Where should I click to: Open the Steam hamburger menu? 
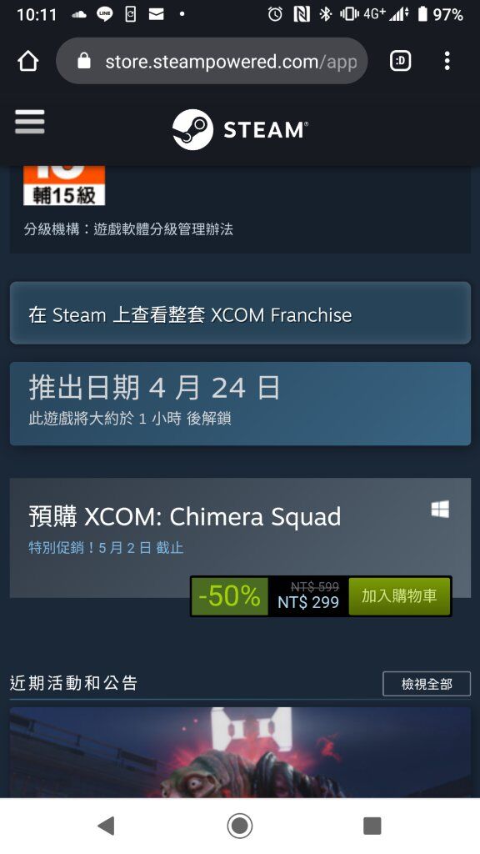[30, 122]
